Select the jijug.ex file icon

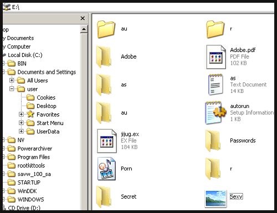click(107, 141)
